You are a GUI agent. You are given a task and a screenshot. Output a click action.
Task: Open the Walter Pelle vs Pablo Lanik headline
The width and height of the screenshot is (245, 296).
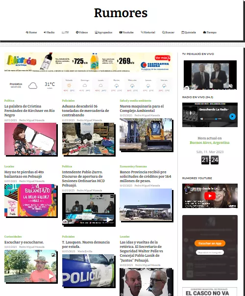point(141,251)
